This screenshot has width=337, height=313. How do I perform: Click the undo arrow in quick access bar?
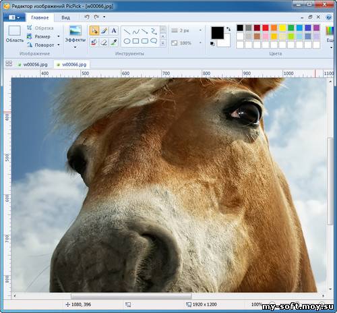[x=87, y=17]
